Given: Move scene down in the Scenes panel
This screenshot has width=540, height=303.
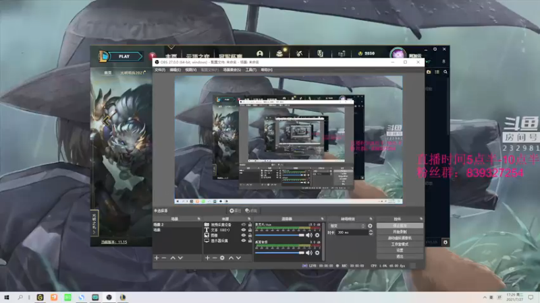Looking at the screenshot, I should [x=180, y=258].
